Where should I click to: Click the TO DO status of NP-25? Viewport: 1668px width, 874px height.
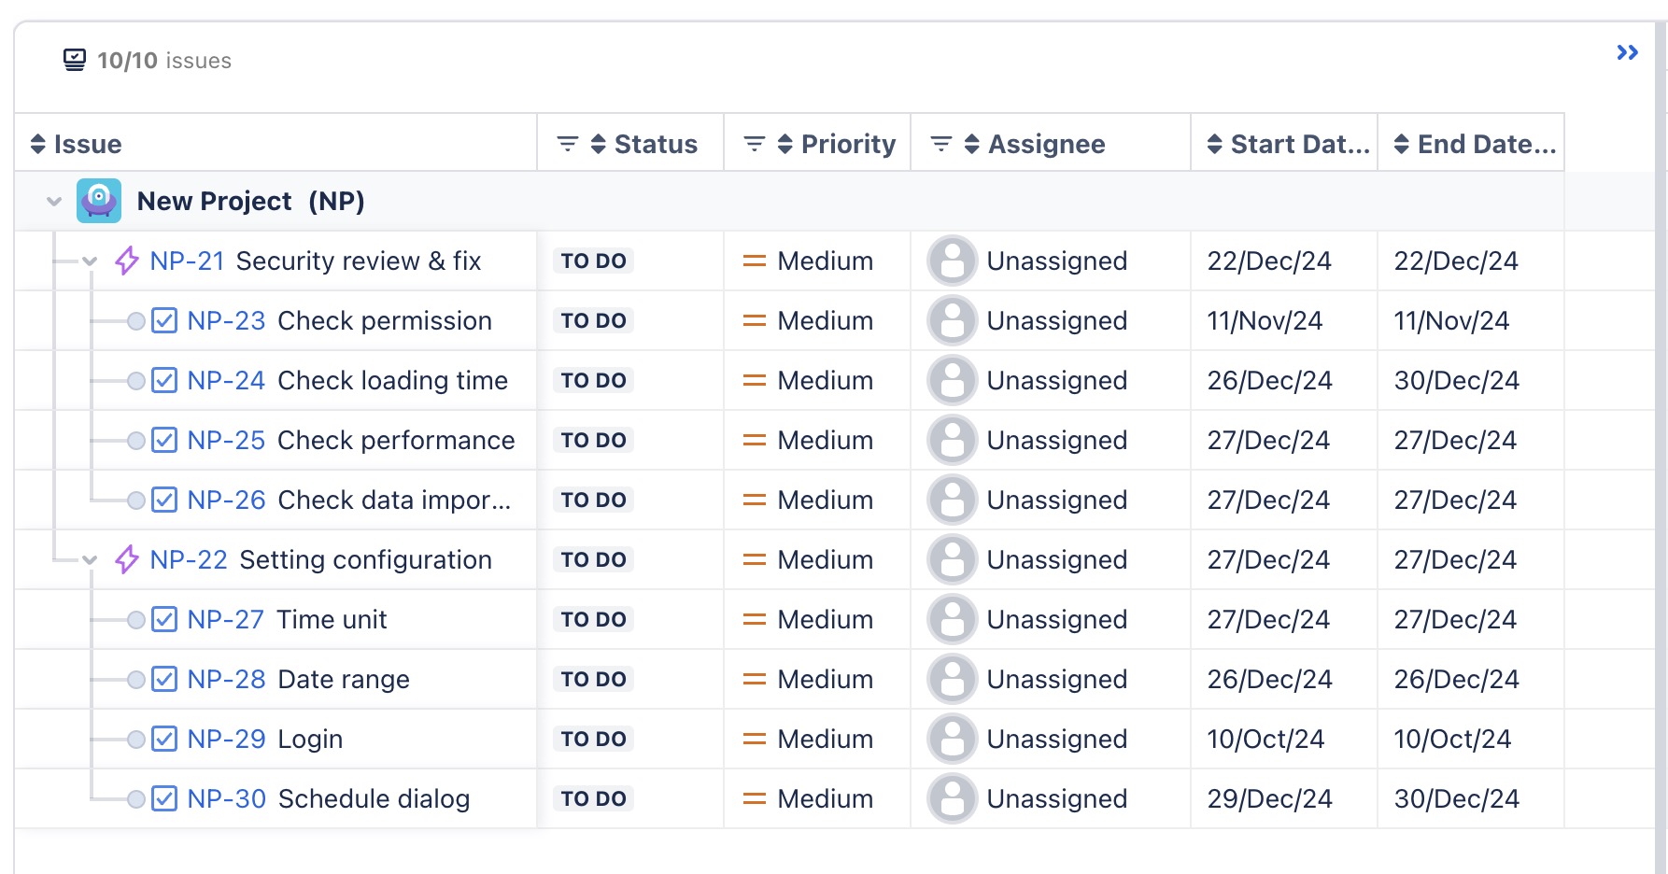[593, 440]
